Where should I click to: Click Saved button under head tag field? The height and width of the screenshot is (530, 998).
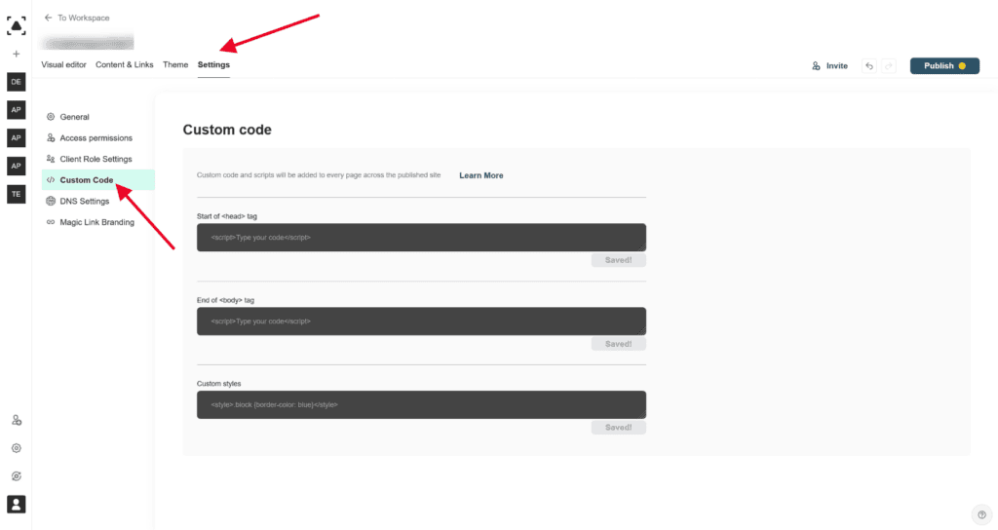619,260
